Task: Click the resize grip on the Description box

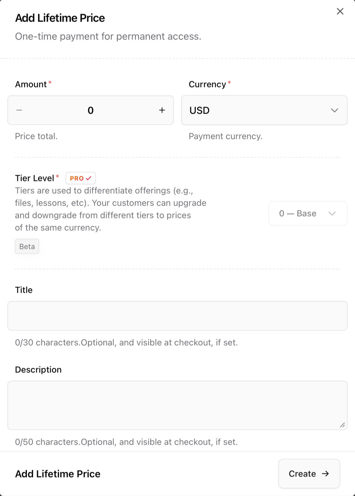Action: click(343, 425)
